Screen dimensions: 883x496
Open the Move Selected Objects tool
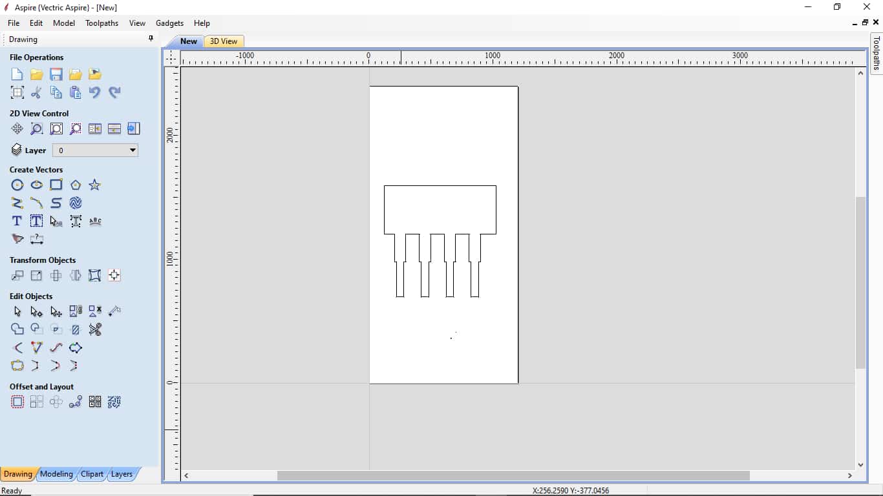[17, 276]
